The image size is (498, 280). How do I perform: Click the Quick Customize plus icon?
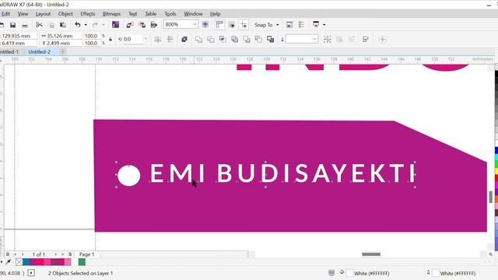click(382, 40)
